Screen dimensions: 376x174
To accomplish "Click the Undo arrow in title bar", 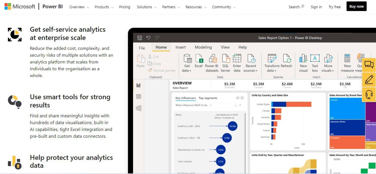I will 148,38.
